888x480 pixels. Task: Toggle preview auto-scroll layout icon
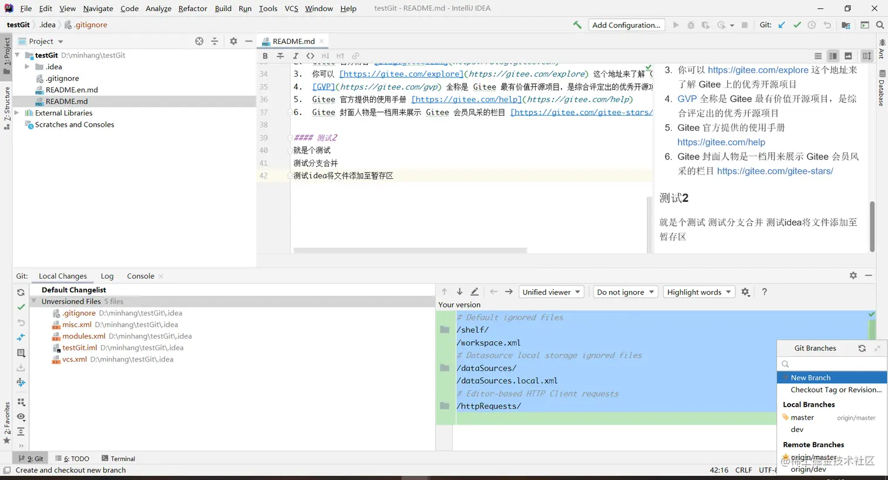point(867,56)
